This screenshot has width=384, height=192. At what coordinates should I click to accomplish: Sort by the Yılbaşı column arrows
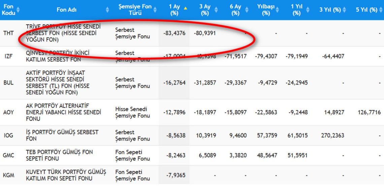[277, 10]
